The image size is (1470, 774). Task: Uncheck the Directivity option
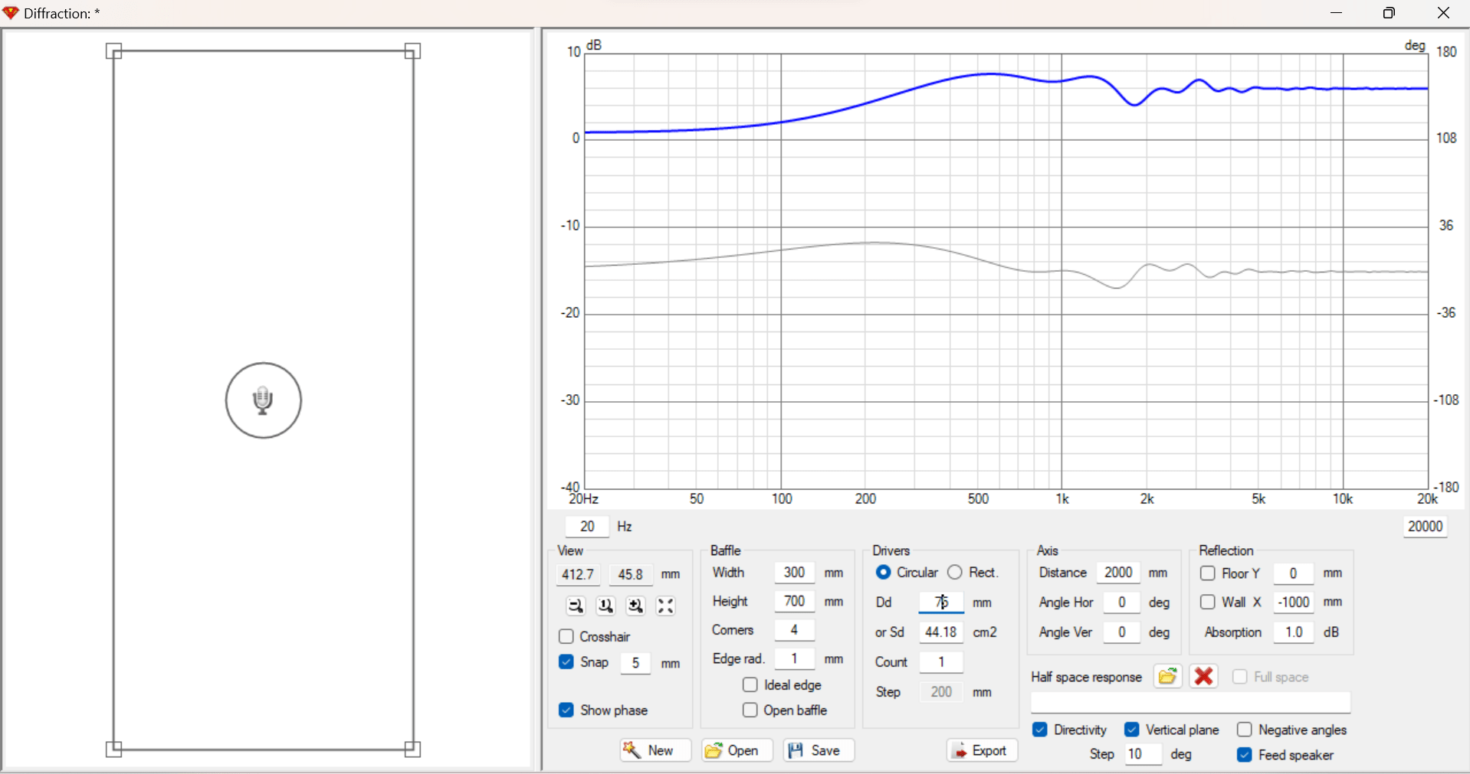(1040, 730)
